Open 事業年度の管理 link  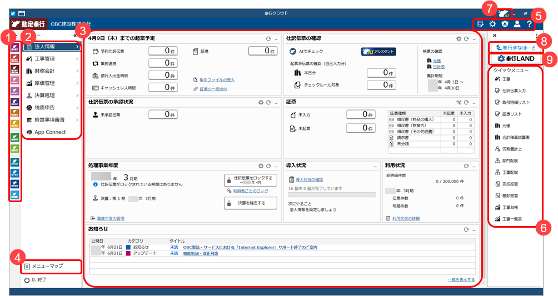[111, 218]
